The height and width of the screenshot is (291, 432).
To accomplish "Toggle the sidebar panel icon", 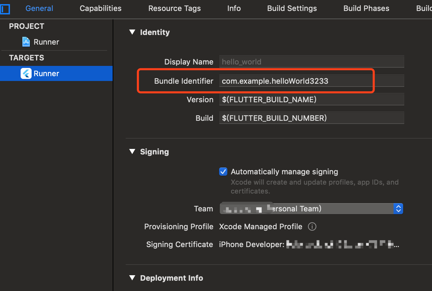I will click(5, 9).
